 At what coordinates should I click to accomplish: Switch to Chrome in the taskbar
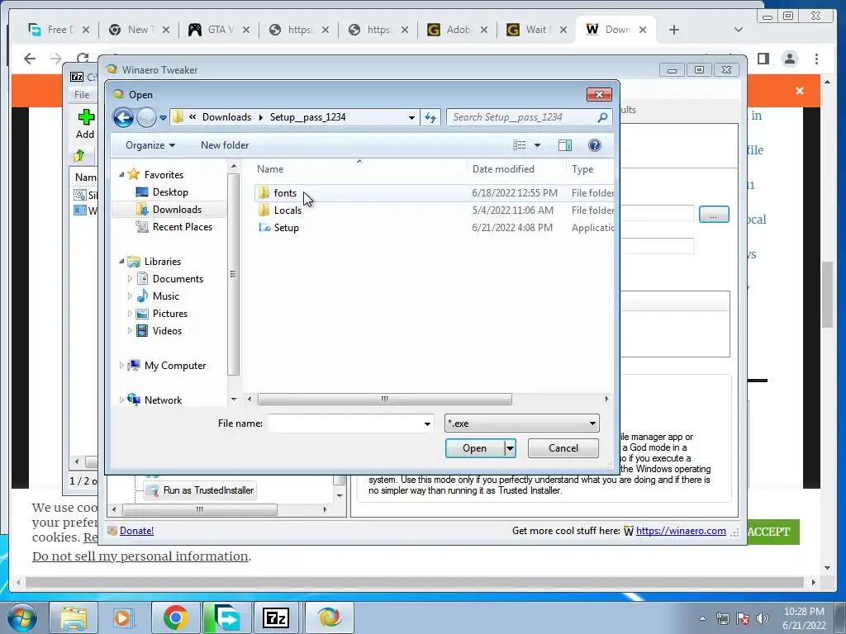click(175, 617)
